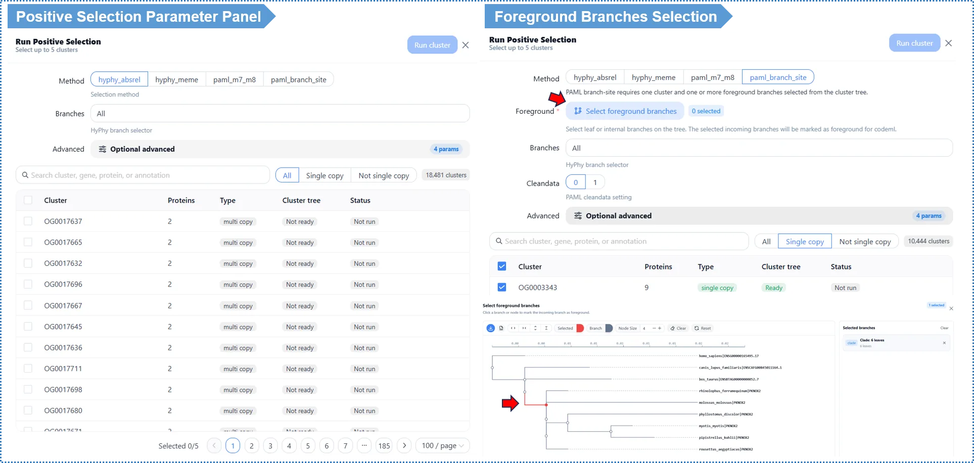The height and width of the screenshot is (463, 974).
Task: Expand tree vertical spacing icon
Action: point(535,328)
